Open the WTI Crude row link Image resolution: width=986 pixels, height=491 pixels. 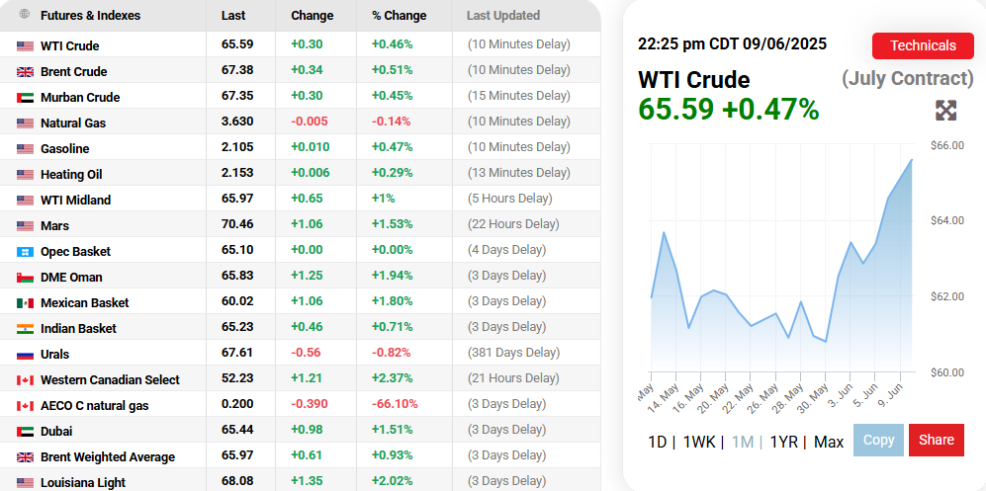pyautogui.click(x=70, y=45)
